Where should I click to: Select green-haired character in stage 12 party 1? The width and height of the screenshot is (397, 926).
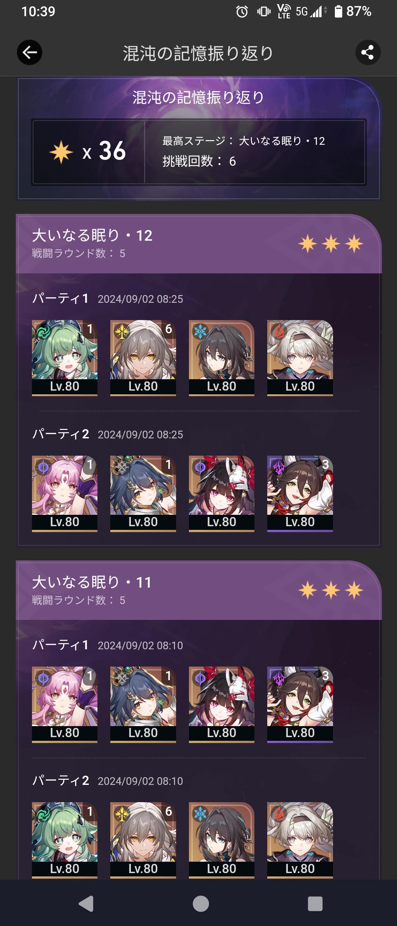[x=65, y=358]
